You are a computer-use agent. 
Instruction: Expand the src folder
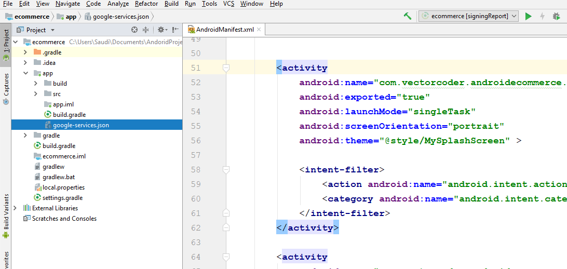[x=35, y=94]
